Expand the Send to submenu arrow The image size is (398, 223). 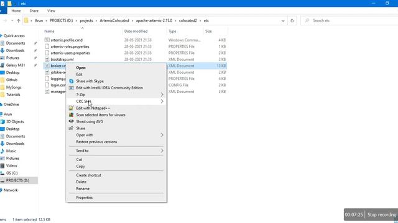(x=162, y=151)
